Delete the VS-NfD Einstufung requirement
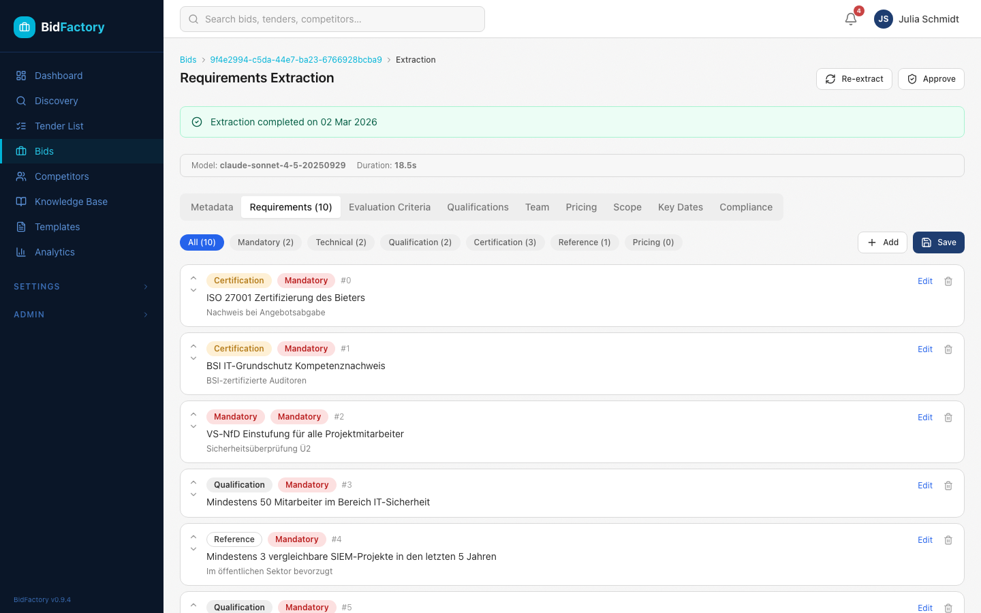The image size is (981, 613). point(948,418)
